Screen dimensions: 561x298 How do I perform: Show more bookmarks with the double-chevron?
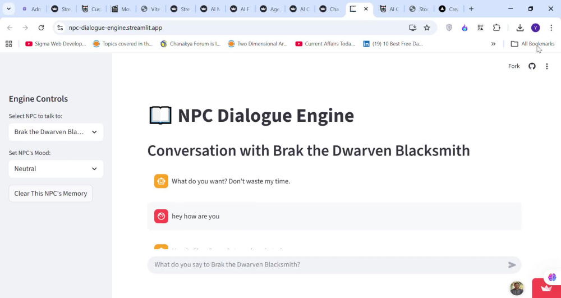pos(493,44)
